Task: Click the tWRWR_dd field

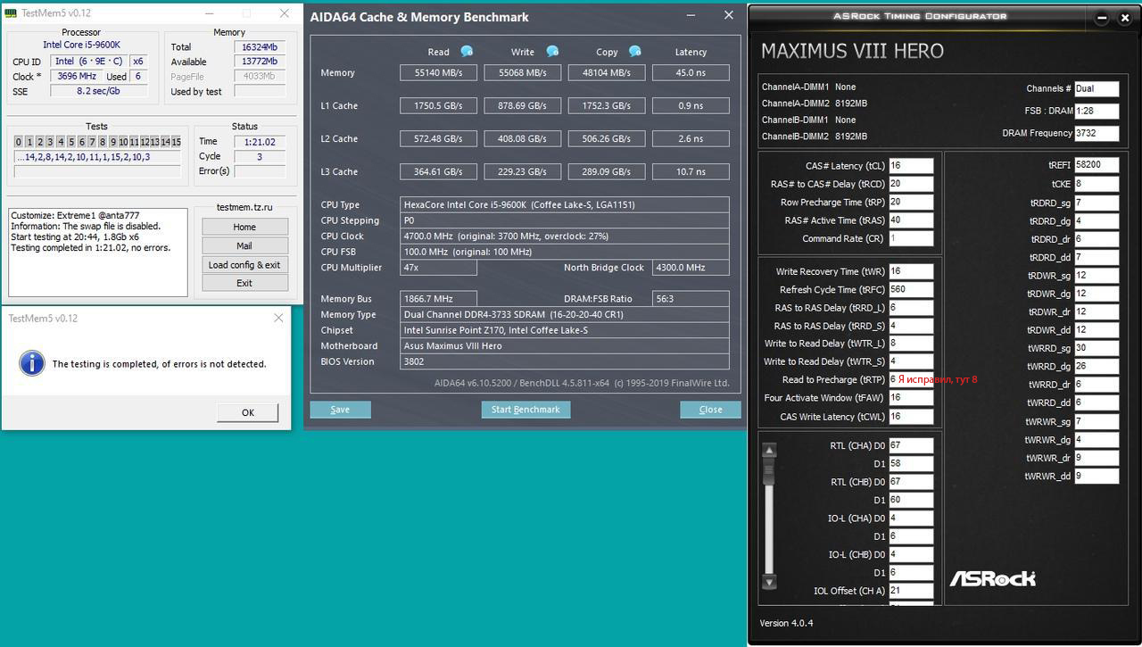Action: click(x=1096, y=476)
